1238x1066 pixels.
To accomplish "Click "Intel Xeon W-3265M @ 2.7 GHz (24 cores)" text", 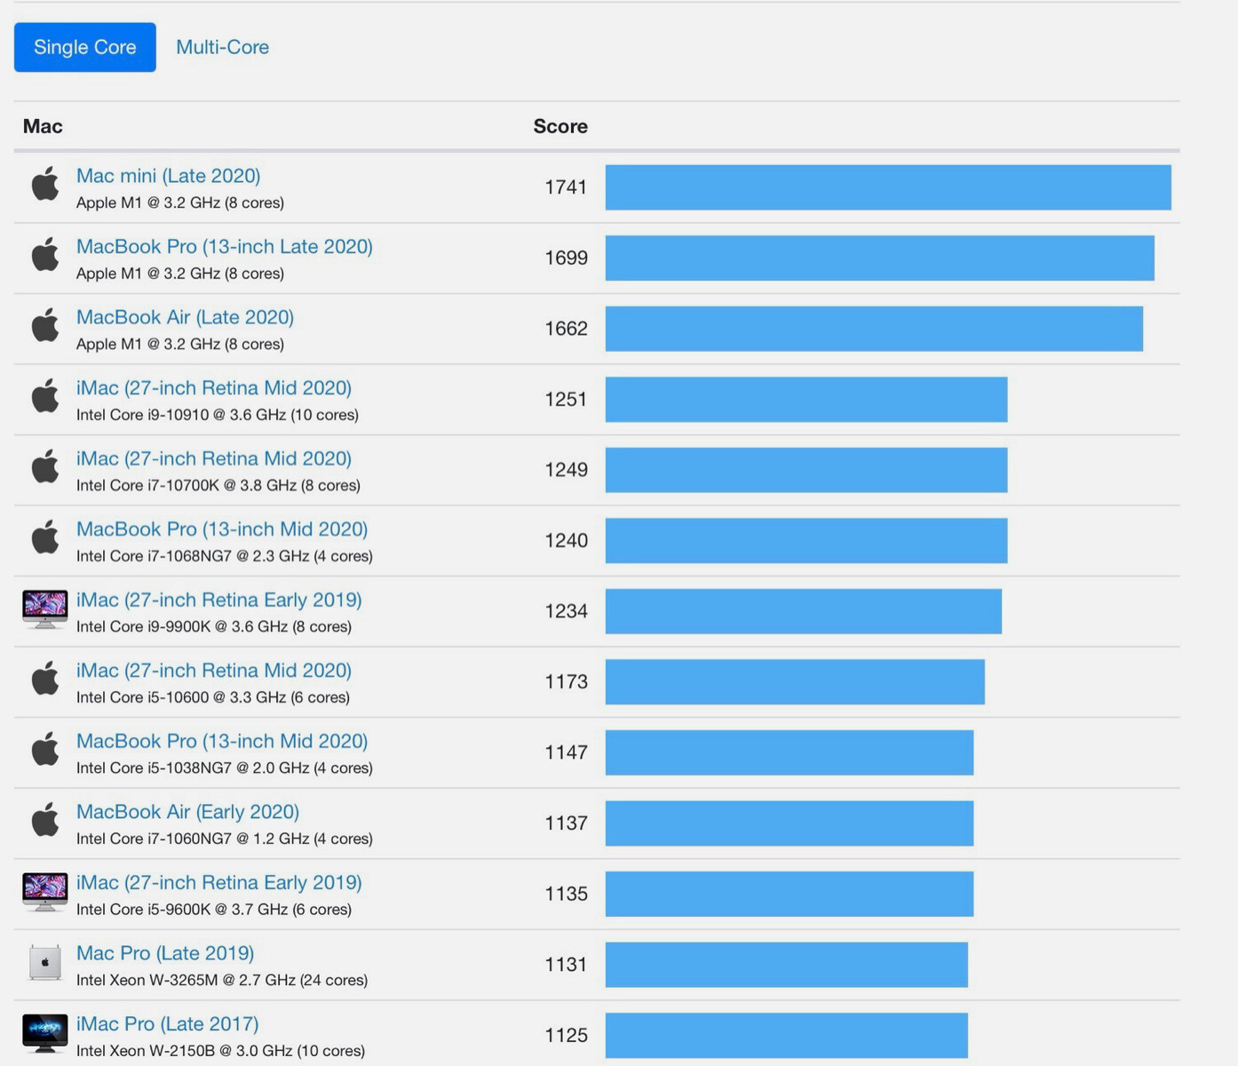I will click(222, 980).
